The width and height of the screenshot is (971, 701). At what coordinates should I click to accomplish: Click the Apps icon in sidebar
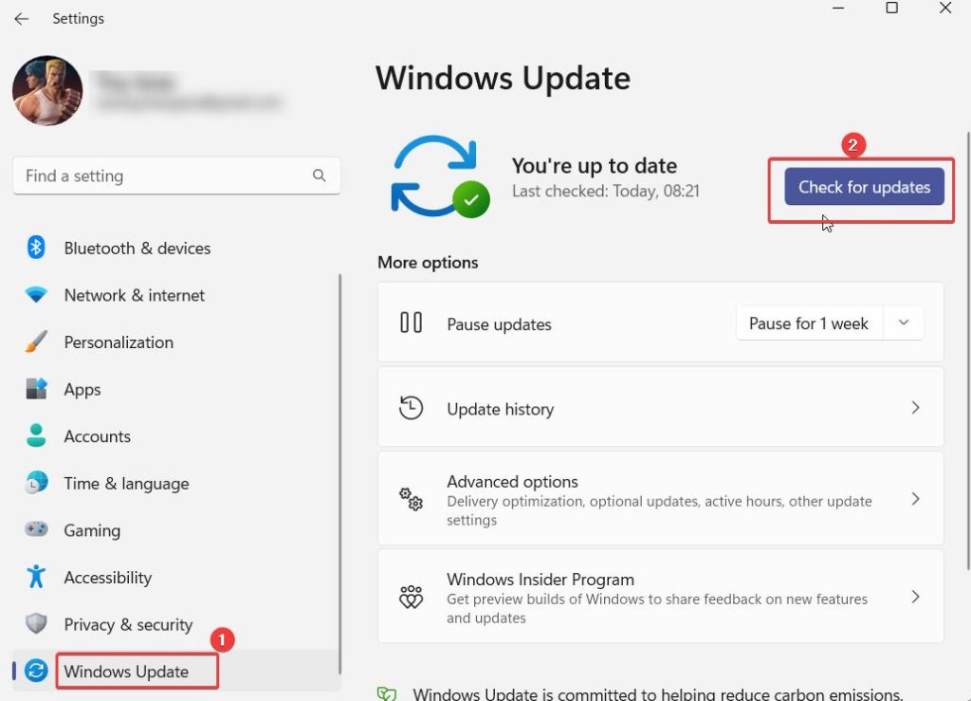point(36,389)
